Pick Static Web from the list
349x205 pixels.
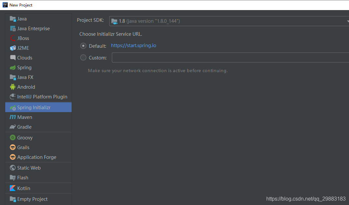(x=38, y=168)
